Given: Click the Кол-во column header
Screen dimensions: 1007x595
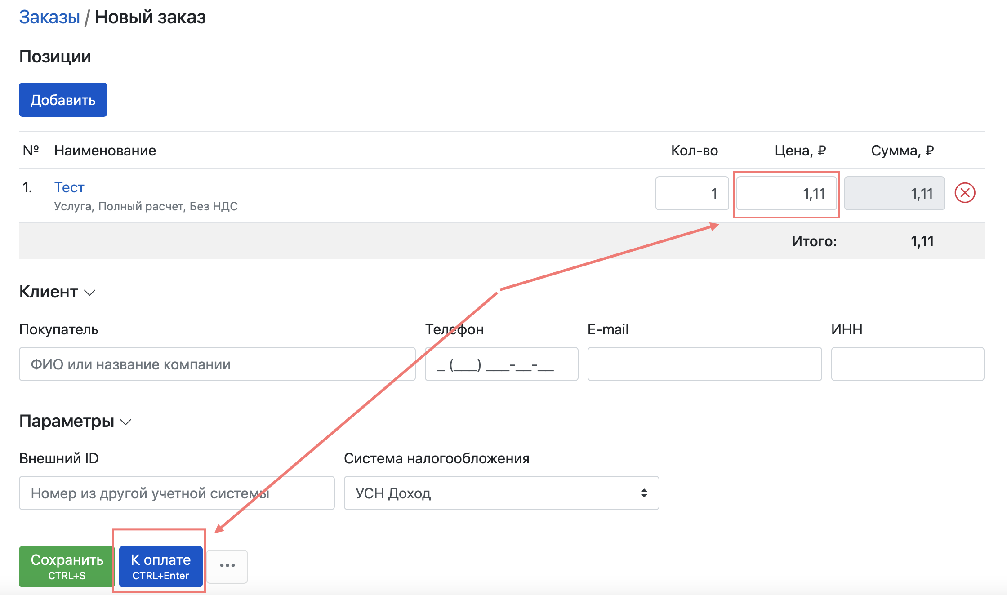Looking at the screenshot, I should click(694, 151).
